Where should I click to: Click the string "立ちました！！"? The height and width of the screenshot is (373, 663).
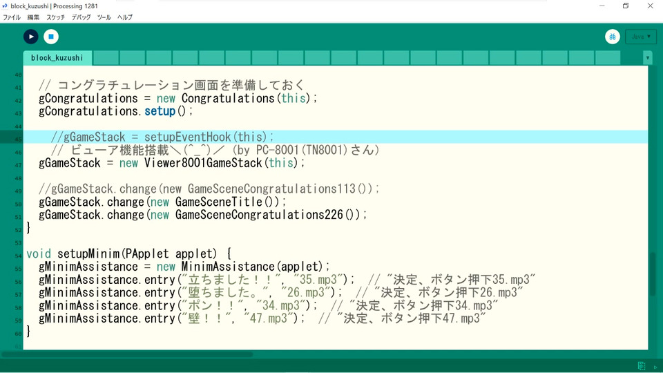click(231, 280)
